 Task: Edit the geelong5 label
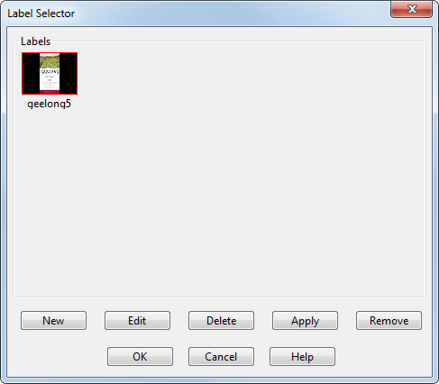pos(137,321)
